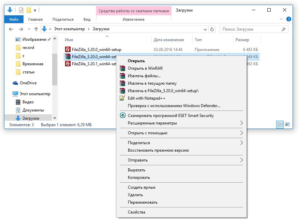Click the FileZilla_3.20.0_win64-setup application icon
Screen dimensions: 299x220
[68, 49]
